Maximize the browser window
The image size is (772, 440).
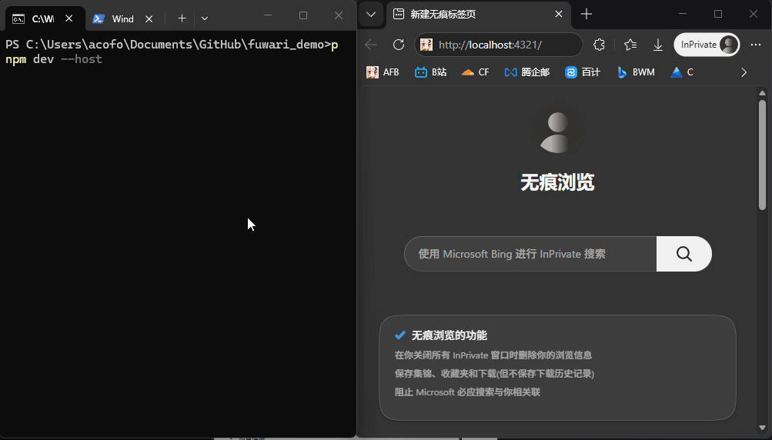point(718,15)
